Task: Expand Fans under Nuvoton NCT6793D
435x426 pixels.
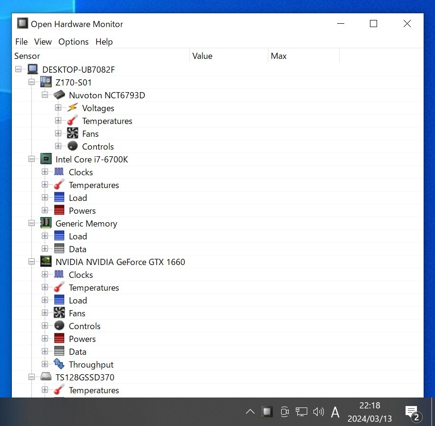Action: point(58,133)
